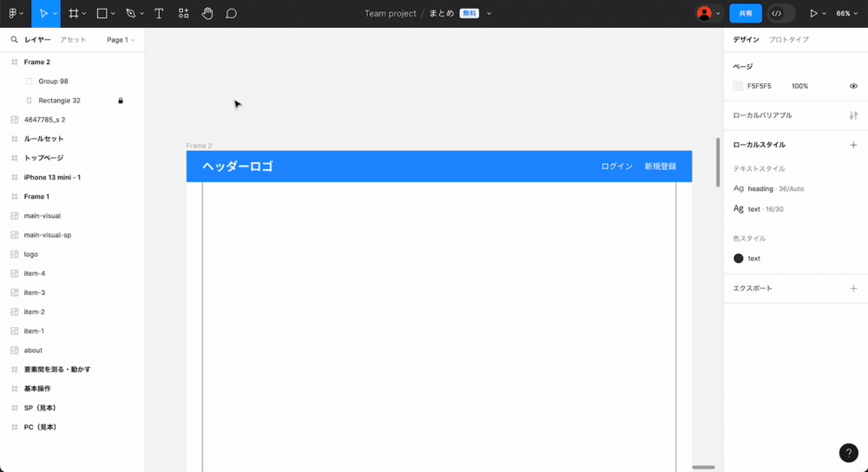
Task: Select the Hand tool
Action: (207, 13)
